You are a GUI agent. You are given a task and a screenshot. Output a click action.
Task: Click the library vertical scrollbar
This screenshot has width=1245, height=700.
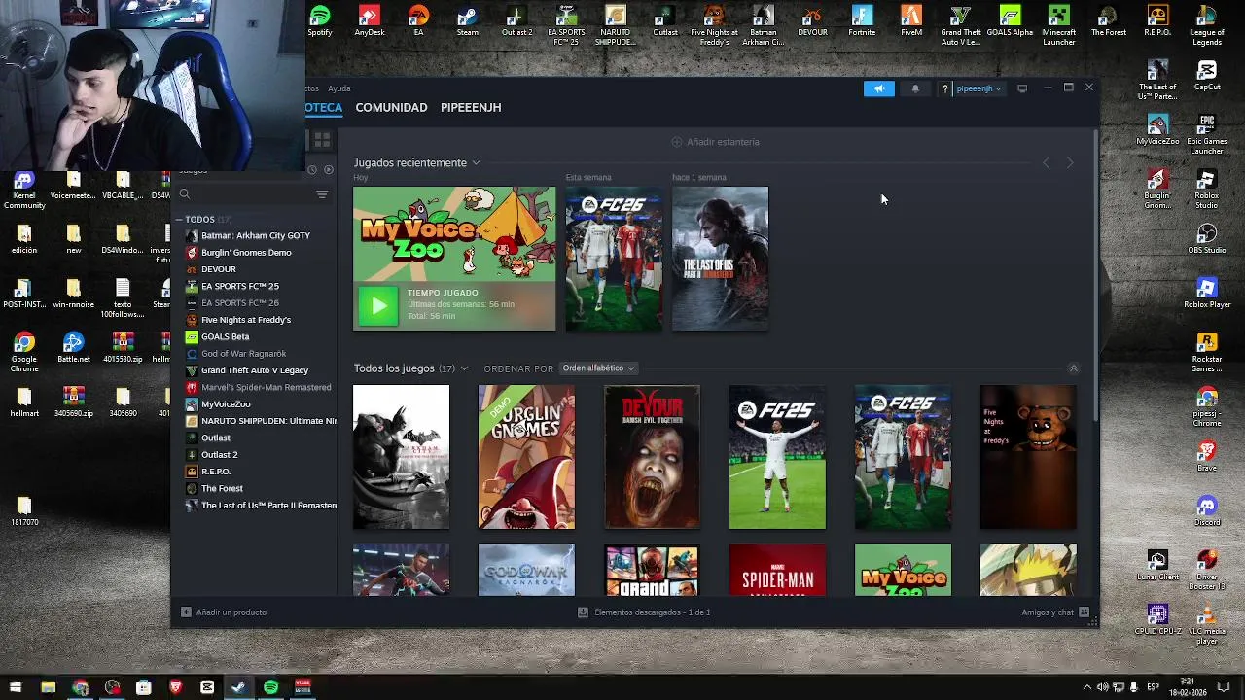click(1095, 276)
